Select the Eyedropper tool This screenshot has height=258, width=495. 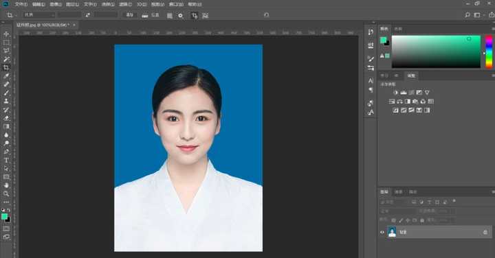click(6, 76)
